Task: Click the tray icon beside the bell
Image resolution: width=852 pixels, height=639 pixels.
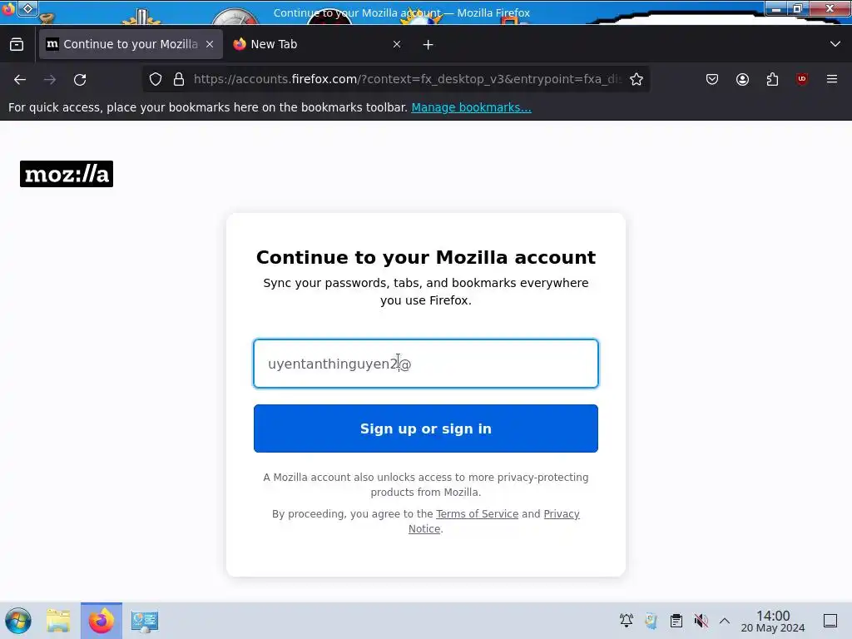Action: tap(651, 621)
